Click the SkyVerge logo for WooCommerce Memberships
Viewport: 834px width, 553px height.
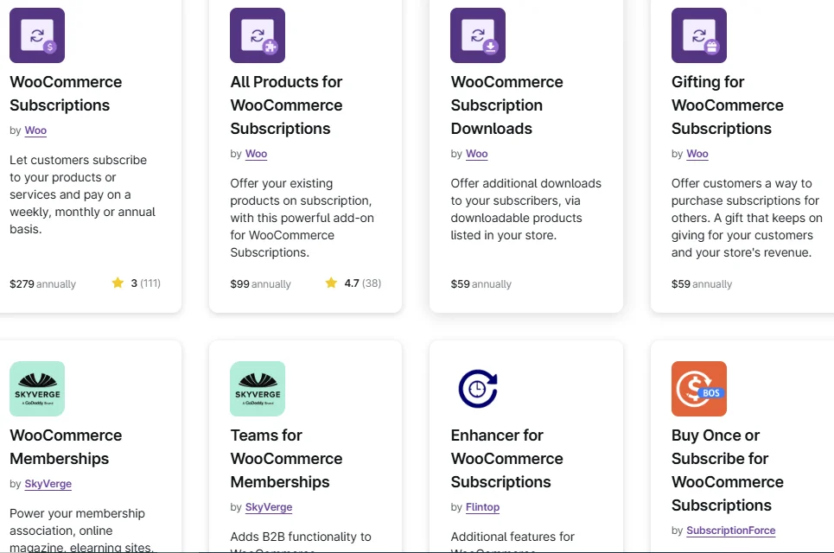click(x=37, y=389)
